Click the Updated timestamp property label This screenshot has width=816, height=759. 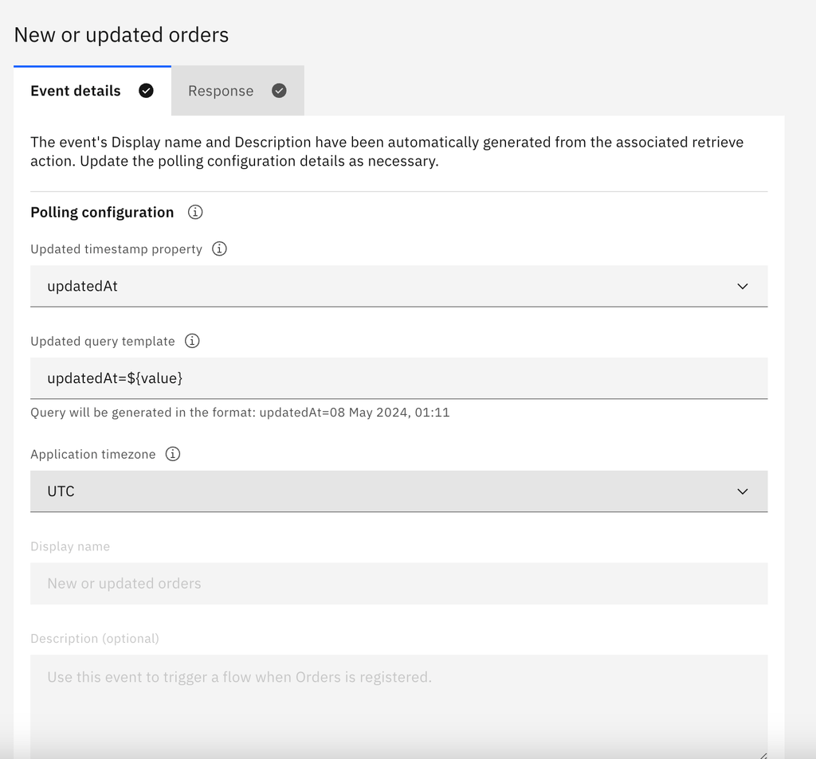[116, 249]
